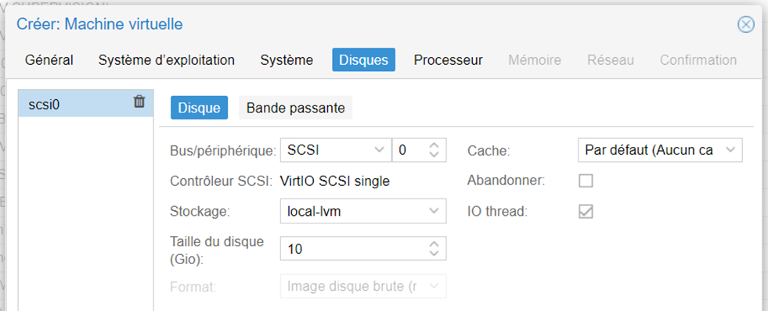This screenshot has width=768, height=311.
Task: Increase the SCSI device number with up arrow
Action: pos(434,145)
